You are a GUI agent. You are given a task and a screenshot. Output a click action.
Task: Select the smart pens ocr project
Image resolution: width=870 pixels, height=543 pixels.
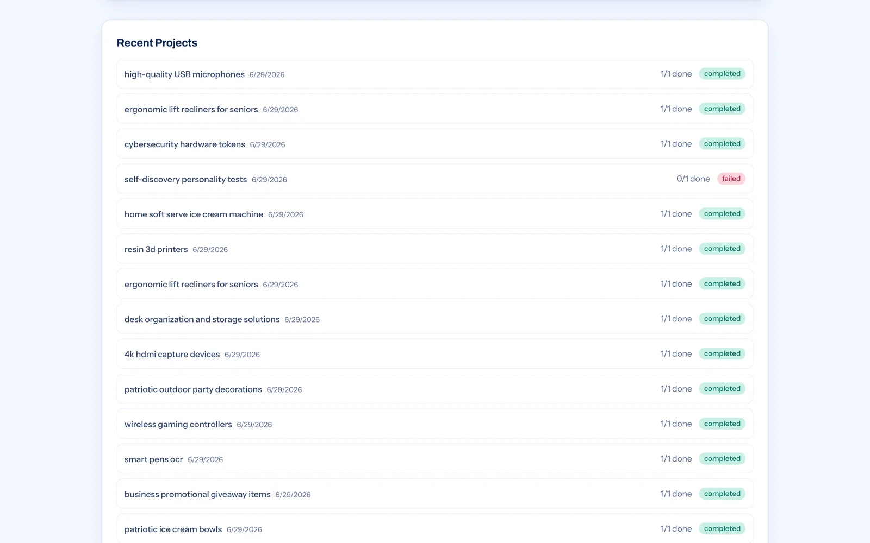pos(434,459)
